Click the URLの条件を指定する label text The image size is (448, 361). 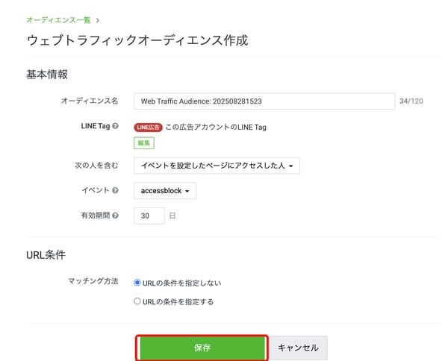(178, 301)
